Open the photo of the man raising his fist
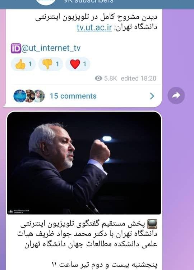The height and width of the screenshot is (270, 194). tap(84, 163)
